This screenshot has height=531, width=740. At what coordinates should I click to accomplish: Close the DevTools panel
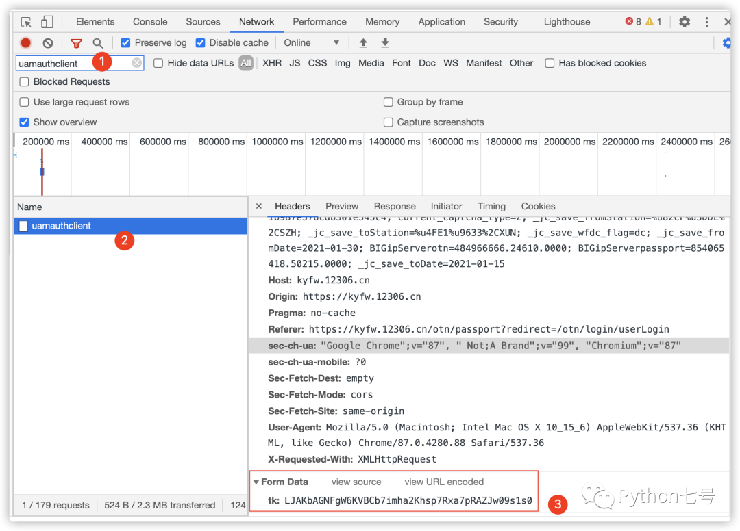tap(727, 22)
